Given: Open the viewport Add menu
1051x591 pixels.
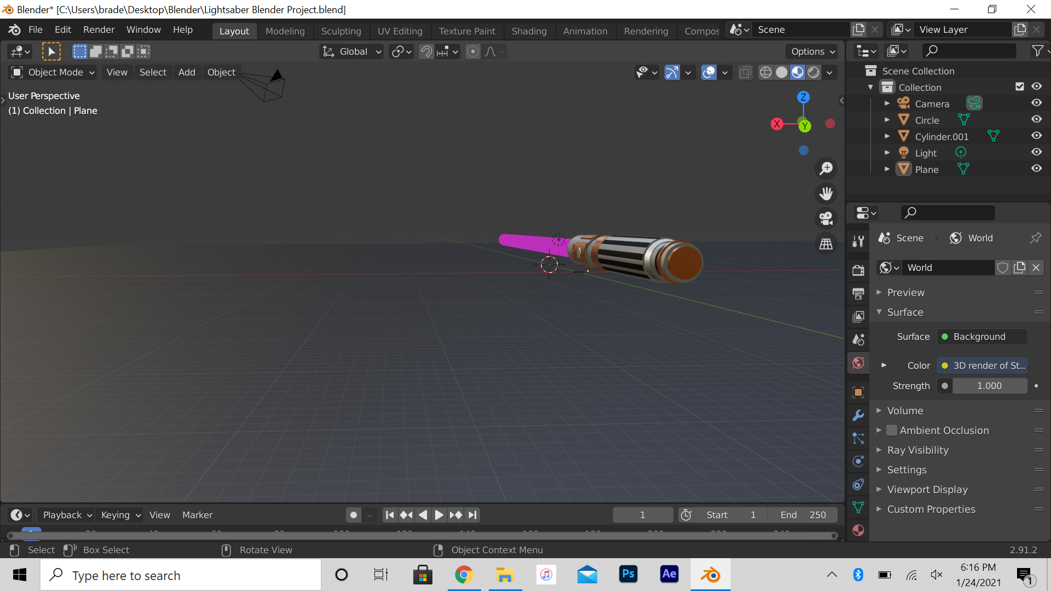Looking at the screenshot, I should pos(187,72).
